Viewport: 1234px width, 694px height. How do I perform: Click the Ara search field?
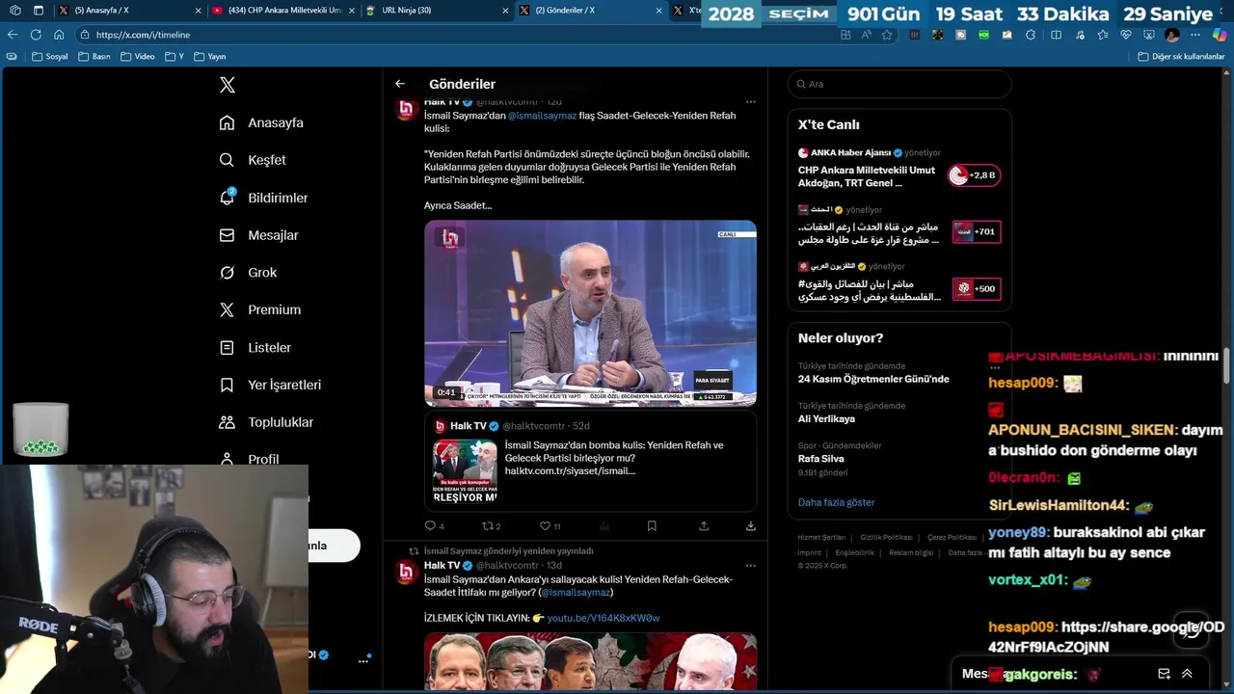click(x=899, y=84)
